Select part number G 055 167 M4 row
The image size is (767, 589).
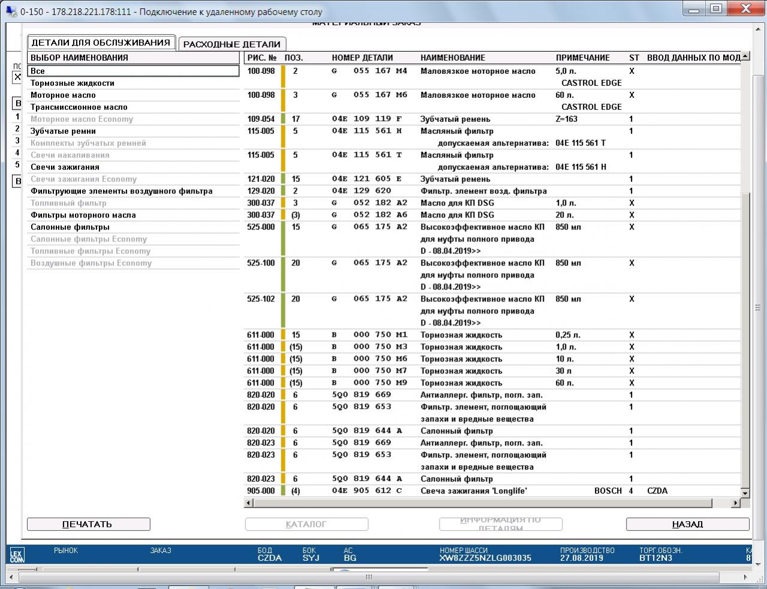(x=492, y=77)
